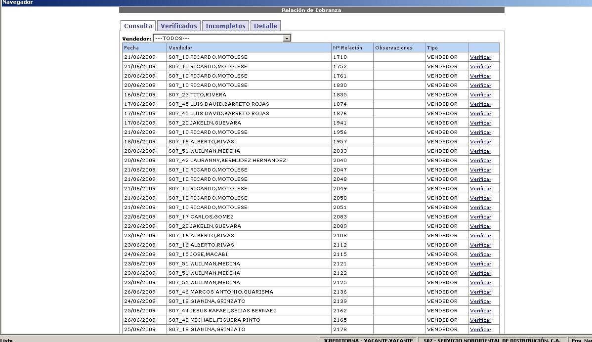This screenshot has width=592, height=342.
Task: Click the Listo status bar text
Action: click(x=6, y=340)
